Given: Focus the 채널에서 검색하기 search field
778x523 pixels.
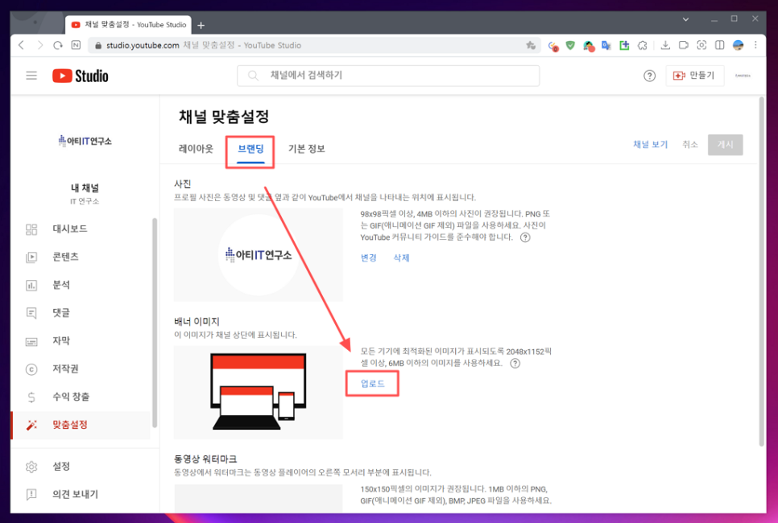Looking at the screenshot, I should point(388,76).
